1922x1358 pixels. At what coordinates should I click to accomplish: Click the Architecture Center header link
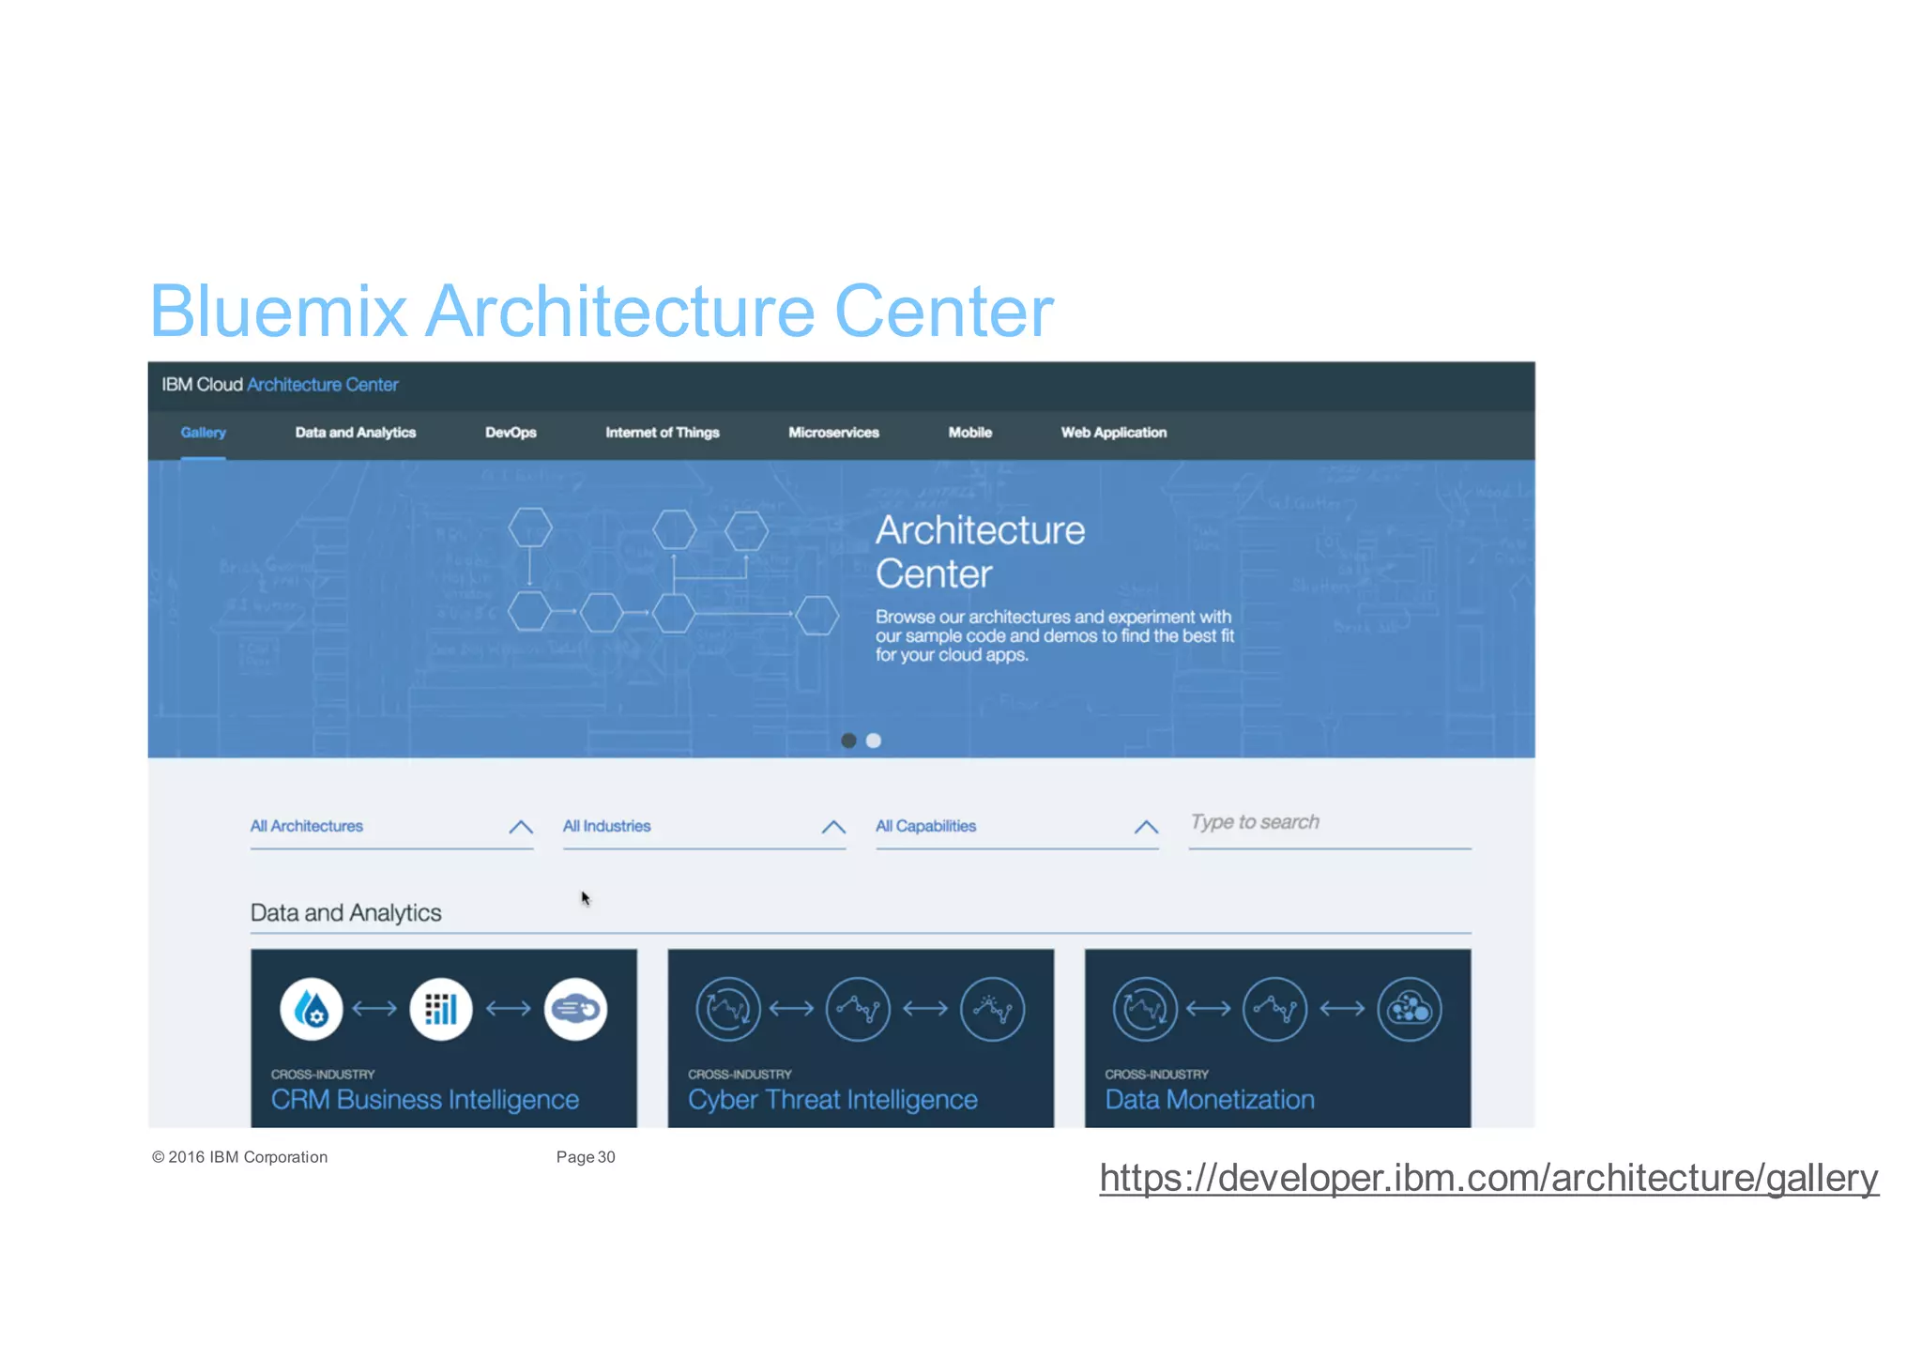click(323, 385)
